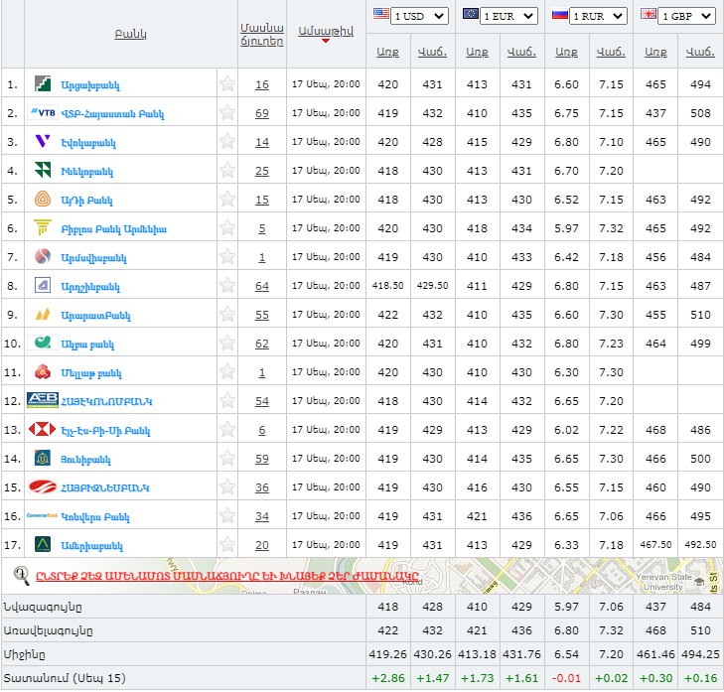Sort by USD Առք buy column header
The height and width of the screenshot is (692, 724).
click(x=388, y=52)
